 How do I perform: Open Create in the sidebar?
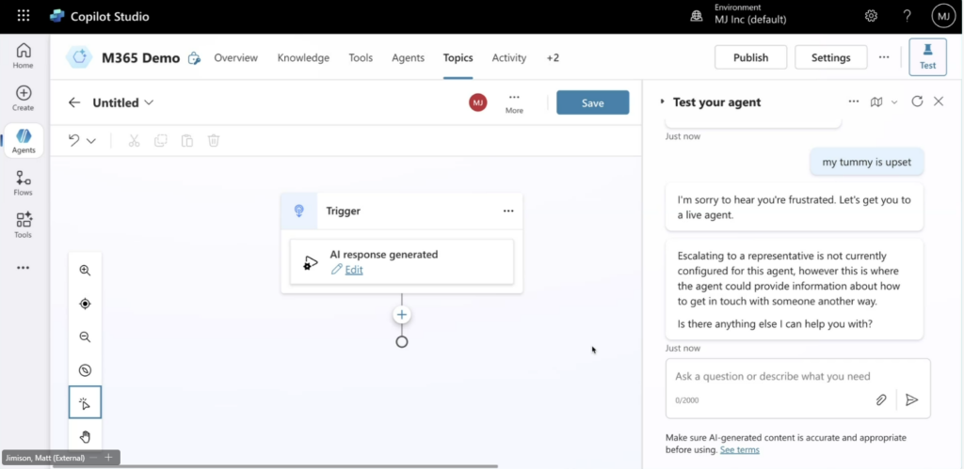tap(24, 99)
